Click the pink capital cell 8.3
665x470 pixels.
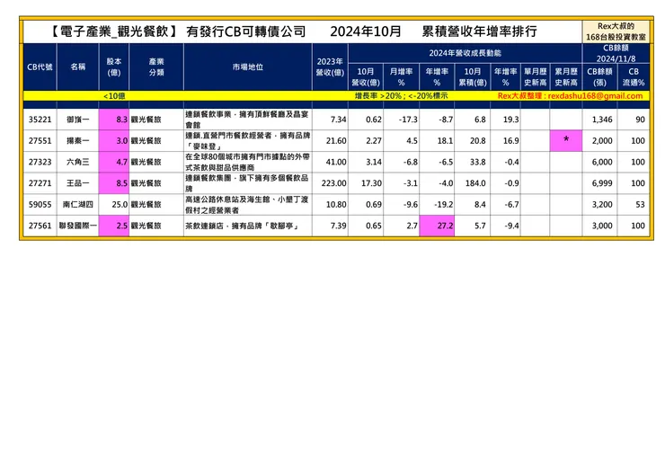point(114,120)
